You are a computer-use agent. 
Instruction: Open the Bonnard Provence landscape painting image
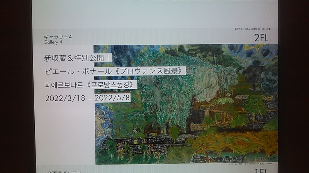point(186,104)
